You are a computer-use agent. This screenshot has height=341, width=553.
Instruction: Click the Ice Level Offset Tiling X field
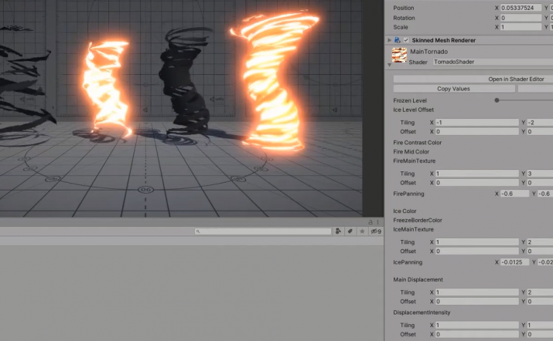tap(477, 123)
